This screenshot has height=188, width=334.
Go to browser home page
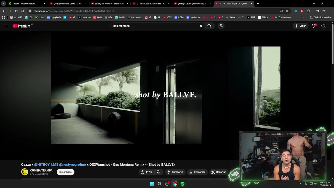point(23,11)
